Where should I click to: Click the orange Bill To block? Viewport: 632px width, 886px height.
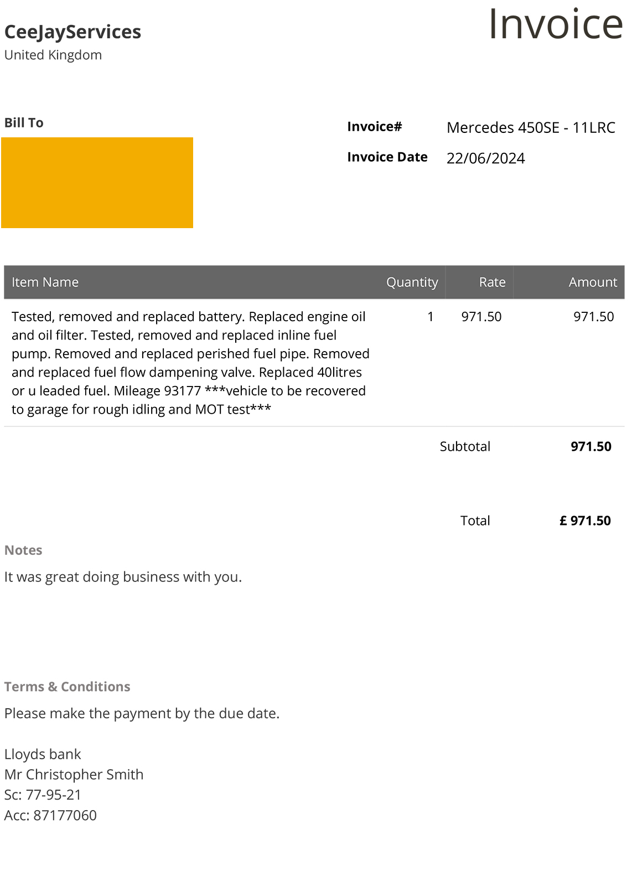click(97, 182)
